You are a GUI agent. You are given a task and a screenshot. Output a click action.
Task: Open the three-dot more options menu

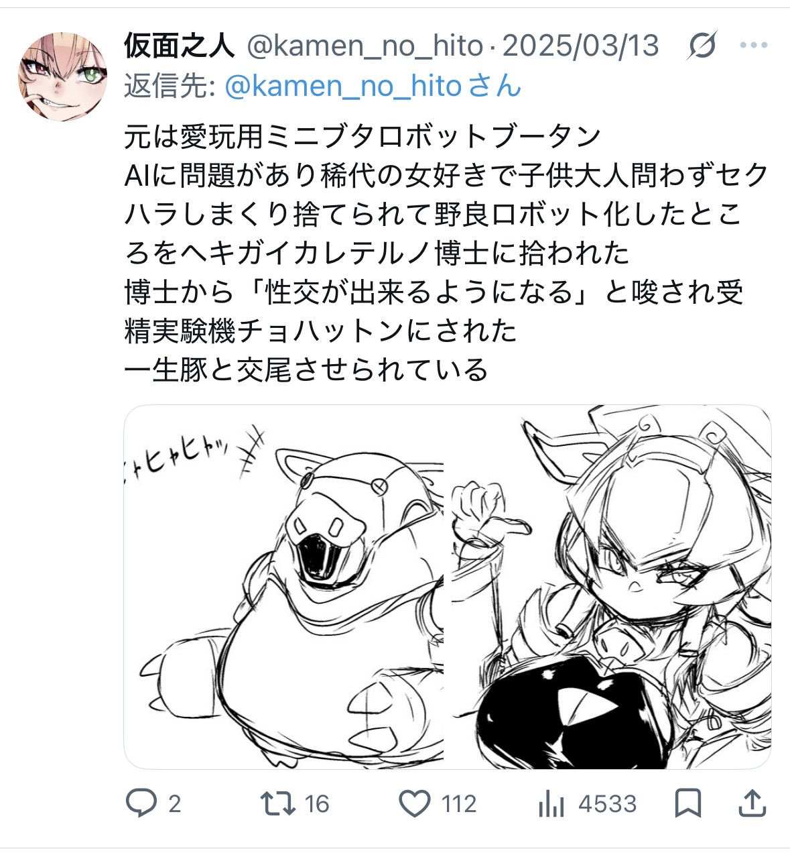[x=753, y=46]
